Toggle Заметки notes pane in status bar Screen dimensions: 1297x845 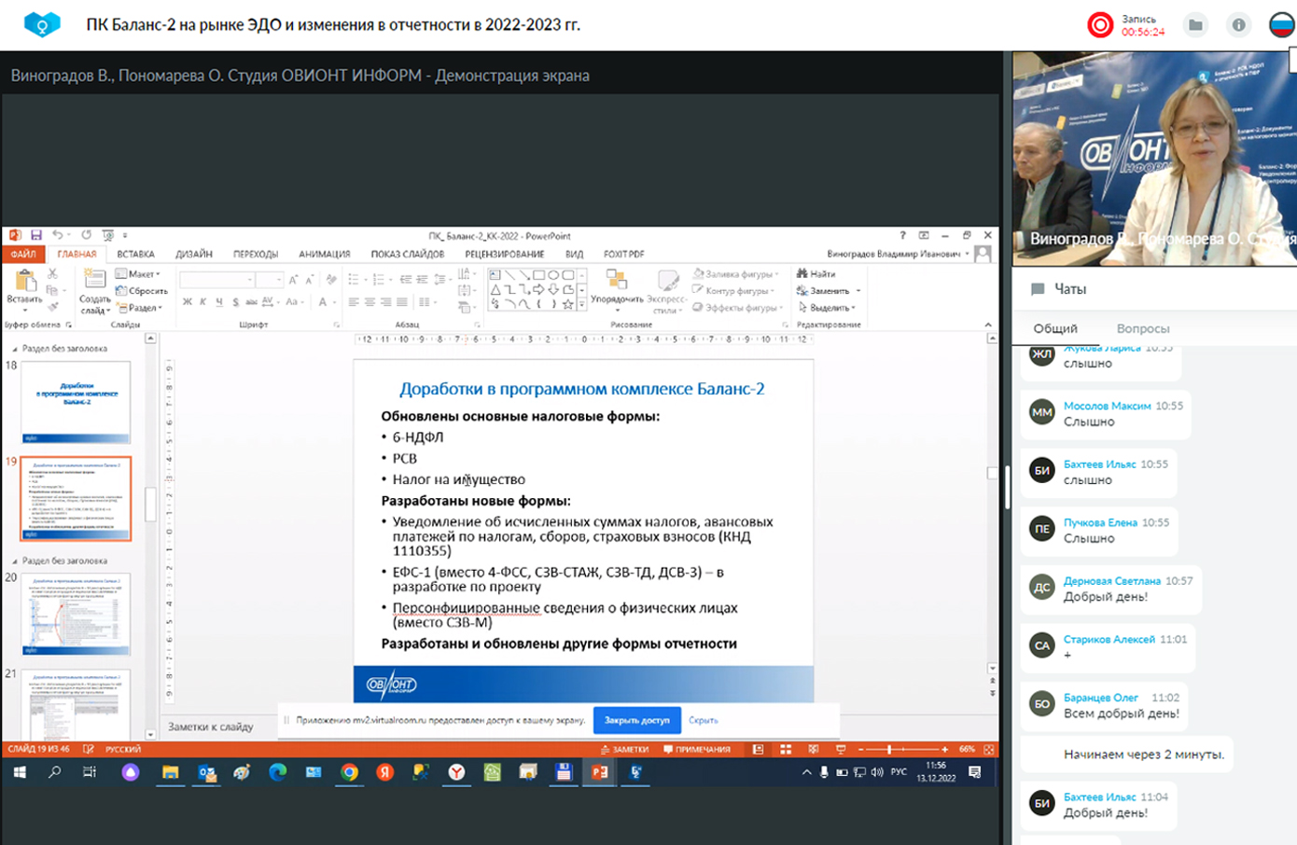coord(624,749)
